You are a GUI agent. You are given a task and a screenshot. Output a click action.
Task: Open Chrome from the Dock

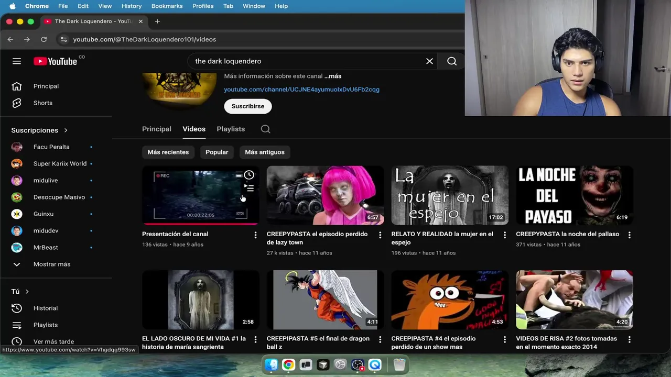tap(288, 364)
